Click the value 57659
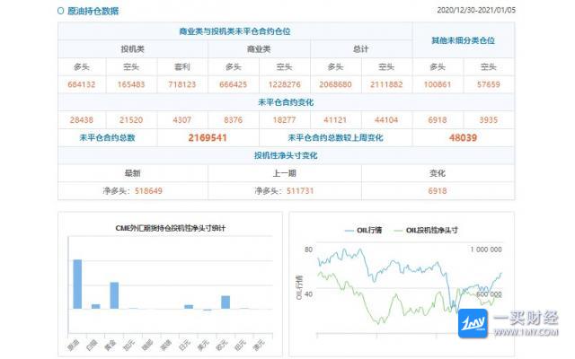This screenshot has width=575, height=359. pos(489,84)
